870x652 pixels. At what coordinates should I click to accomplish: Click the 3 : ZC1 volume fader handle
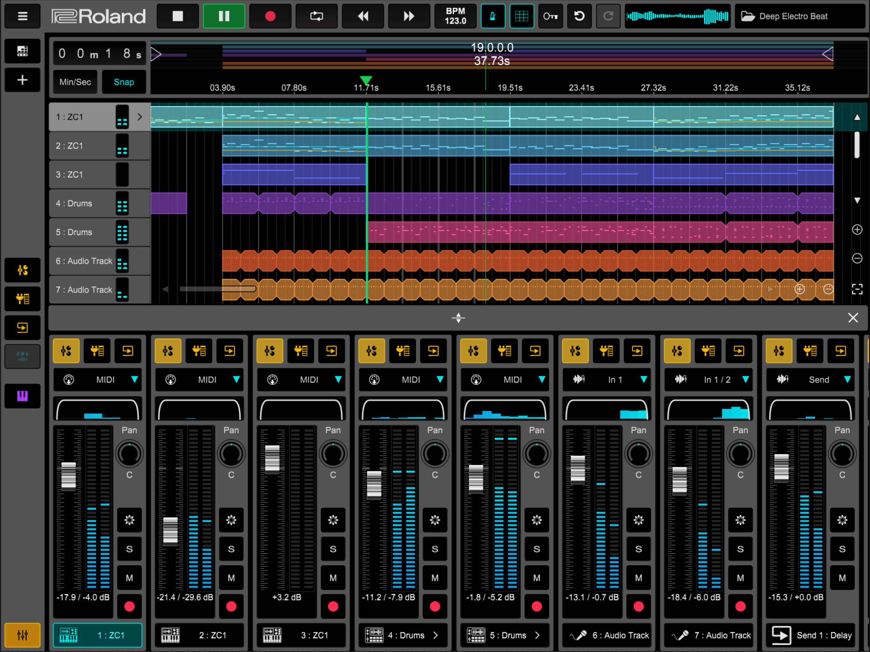click(x=272, y=459)
